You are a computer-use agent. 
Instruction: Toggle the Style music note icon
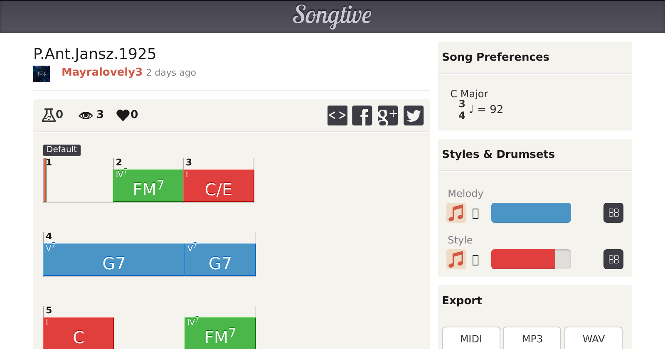pyautogui.click(x=456, y=259)
